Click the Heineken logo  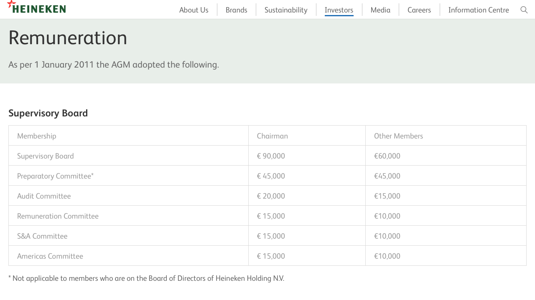(37, 7)
